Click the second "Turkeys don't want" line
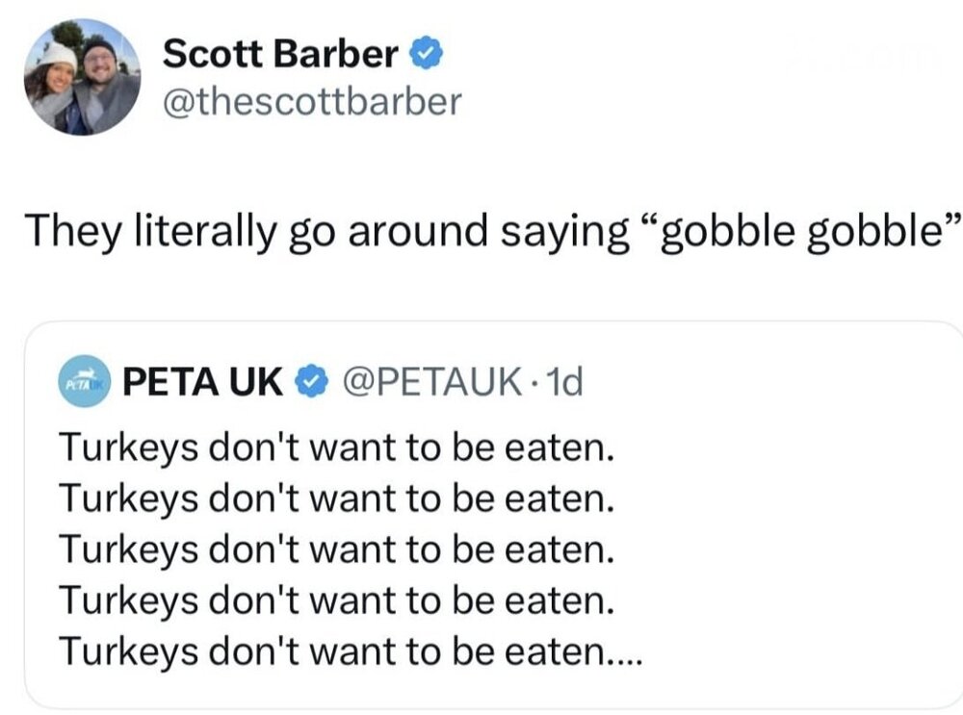Viewport: 963px width, 715px height. pos(336,500)
